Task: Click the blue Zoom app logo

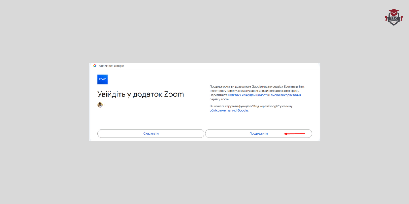Action: click(103, 79)
